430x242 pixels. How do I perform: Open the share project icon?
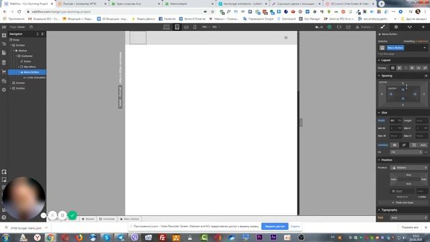coord(348,27)
